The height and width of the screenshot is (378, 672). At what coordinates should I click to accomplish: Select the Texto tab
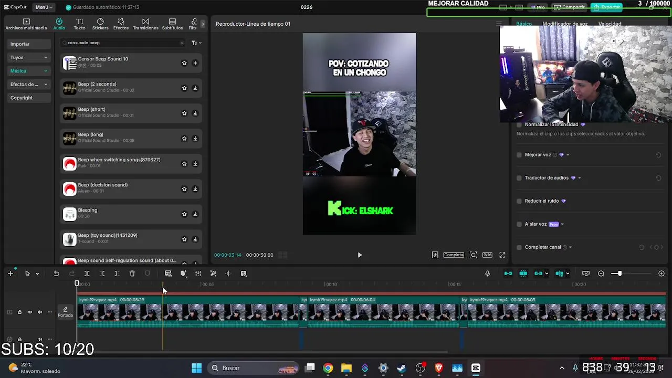tap(79, 24)
